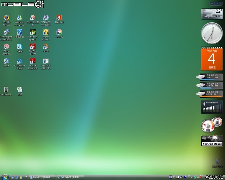
Task: Click the Show Desktop quick launch icon
Action: tap(13, 178)
